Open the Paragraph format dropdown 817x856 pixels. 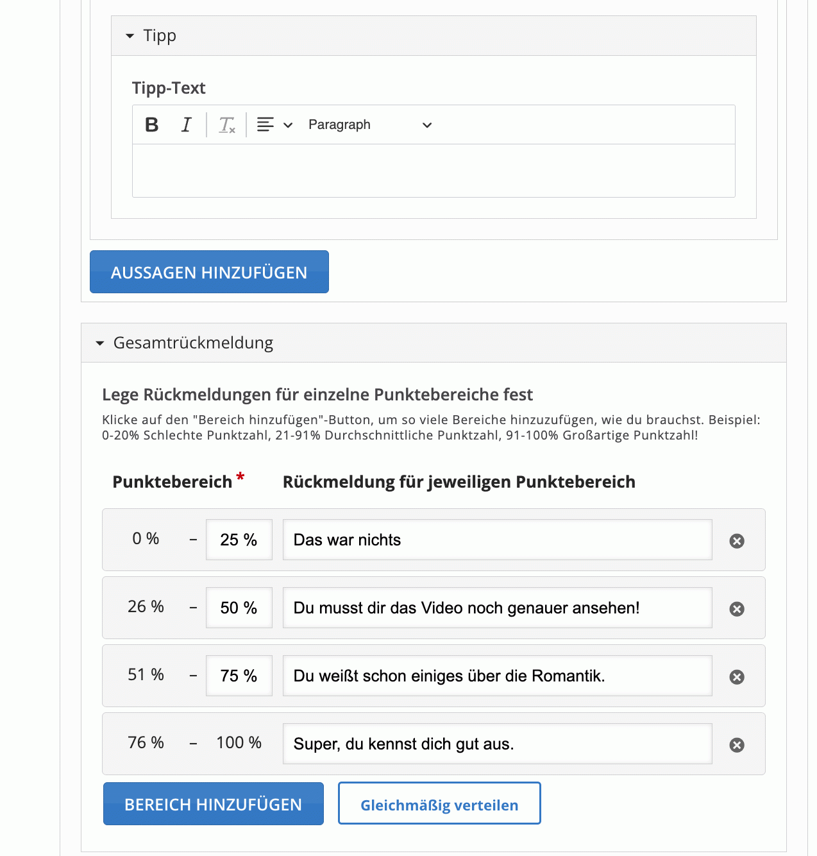point(370,124)
